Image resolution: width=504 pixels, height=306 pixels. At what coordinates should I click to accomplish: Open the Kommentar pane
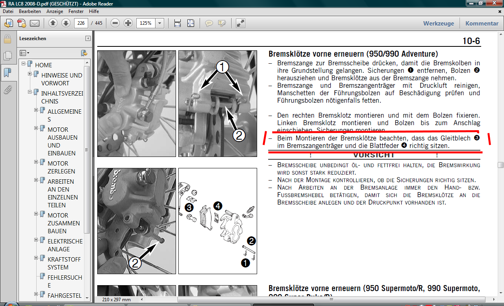click(482, 23)
